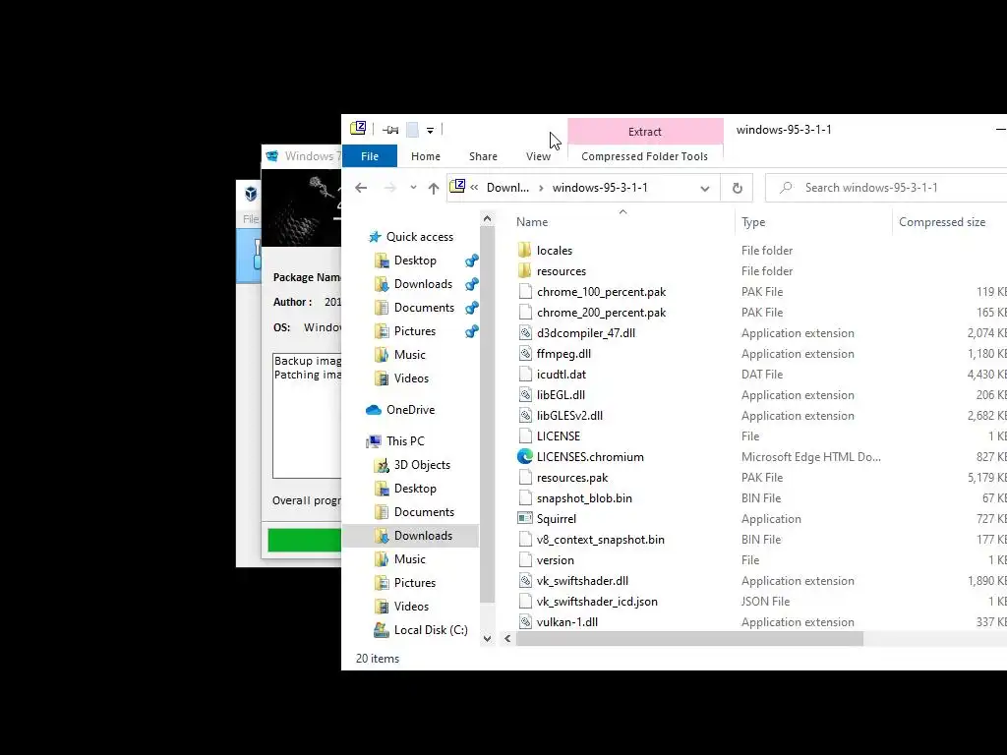Viewport: 1007px width, 755px height.
Task: Click the VirtualBox cube icon in back window
Action: pyautogui.click(x=251, y=193)
